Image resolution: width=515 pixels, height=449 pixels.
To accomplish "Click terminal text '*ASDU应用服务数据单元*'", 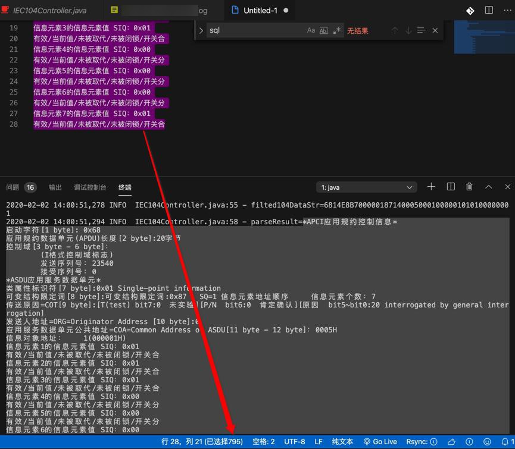I will (x=53, y=280).
